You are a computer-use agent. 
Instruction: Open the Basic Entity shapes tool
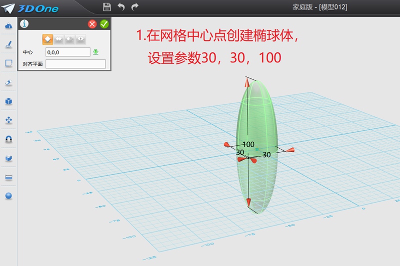(x=8, y=26)
